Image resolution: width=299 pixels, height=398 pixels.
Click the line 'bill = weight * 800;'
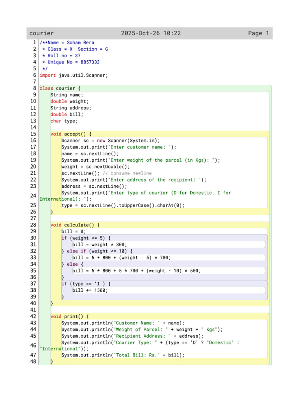point(100,245)
